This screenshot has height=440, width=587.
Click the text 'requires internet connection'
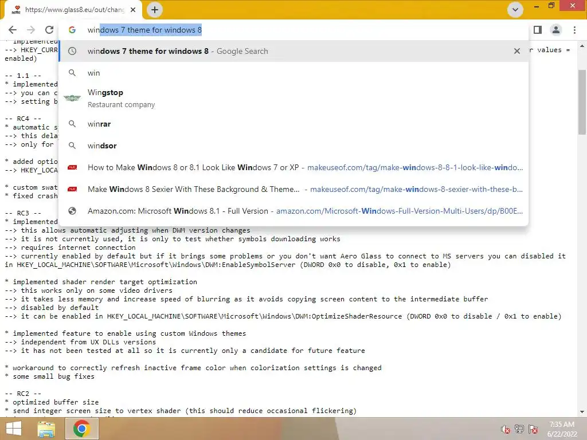(78, 247)
